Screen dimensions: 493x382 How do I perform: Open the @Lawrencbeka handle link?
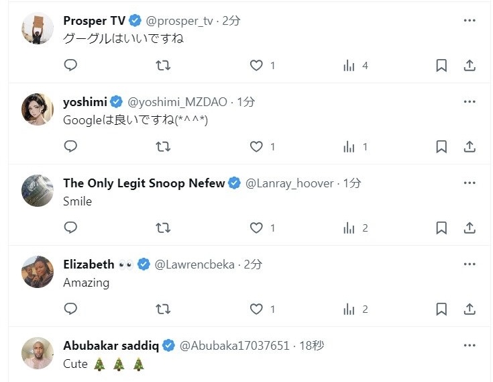pyautogui.click(x=195, y=265)
